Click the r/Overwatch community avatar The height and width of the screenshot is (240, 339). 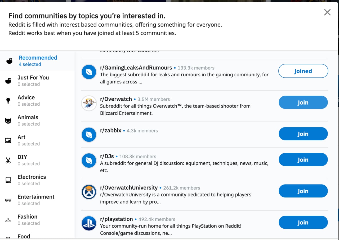(89, 103)
